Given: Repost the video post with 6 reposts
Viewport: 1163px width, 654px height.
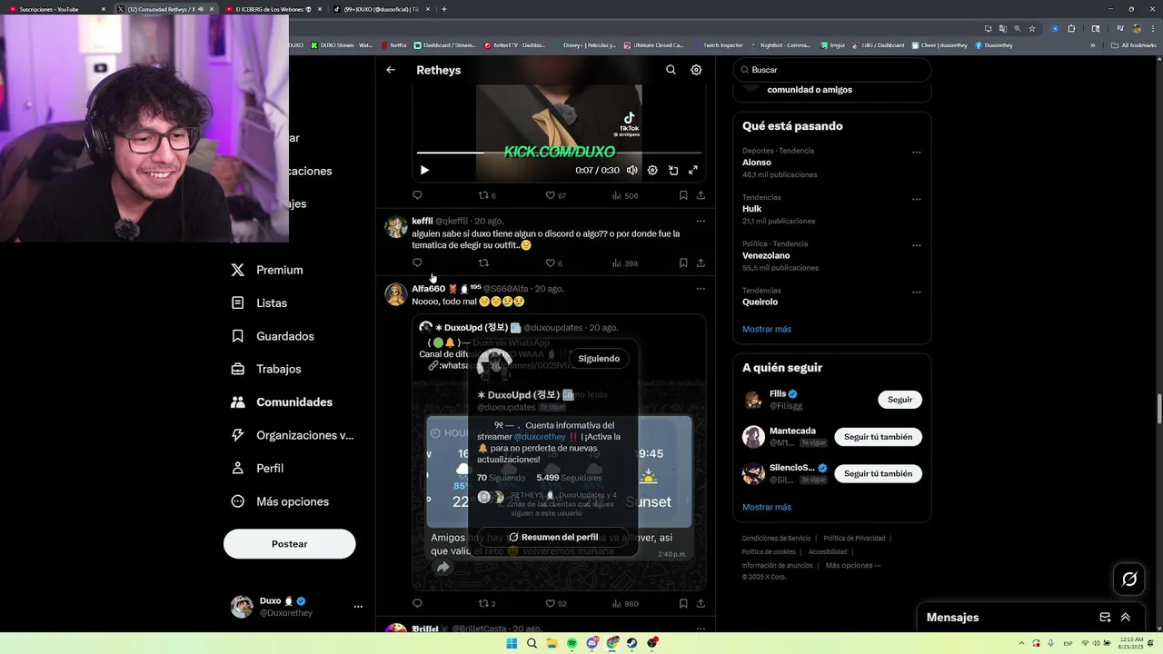Looking at the screenshot, I should coord(487,195).
